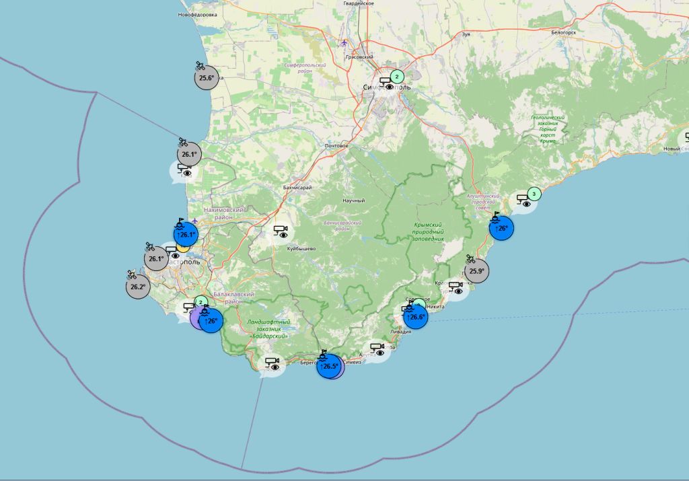689x481 pixels.
Task: Click the Крымский природный заповедник label
Action: click(x=428, y=232)
